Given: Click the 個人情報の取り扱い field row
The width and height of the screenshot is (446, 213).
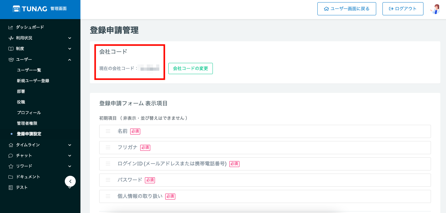Looking at the screenshot, I should pyautogui.click(x=265, y=196).
